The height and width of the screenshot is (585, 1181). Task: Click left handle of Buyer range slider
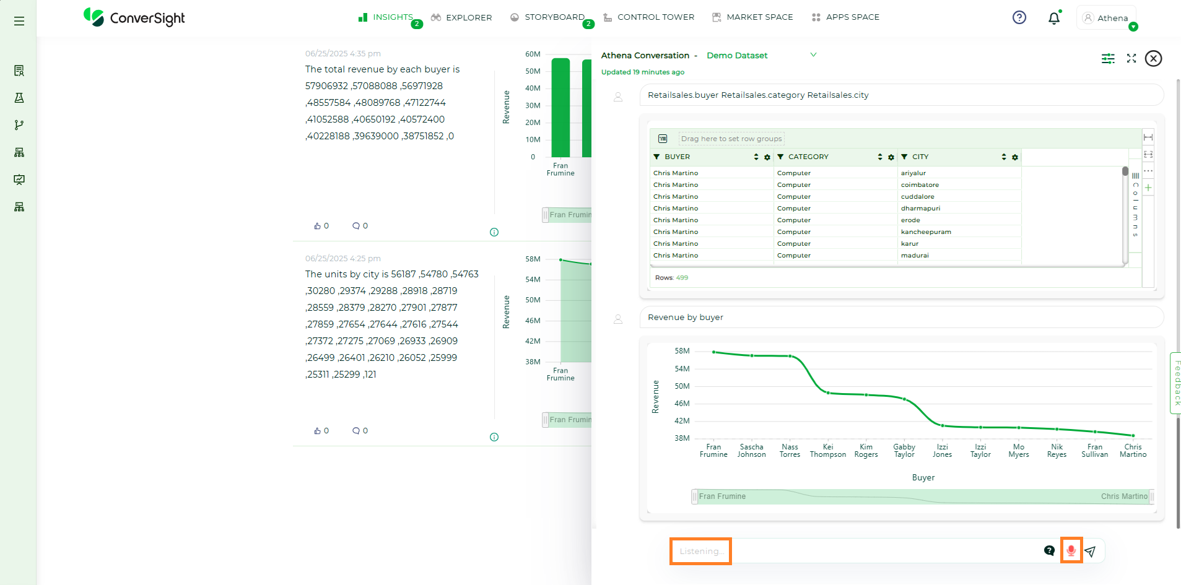tap(694, 496)
